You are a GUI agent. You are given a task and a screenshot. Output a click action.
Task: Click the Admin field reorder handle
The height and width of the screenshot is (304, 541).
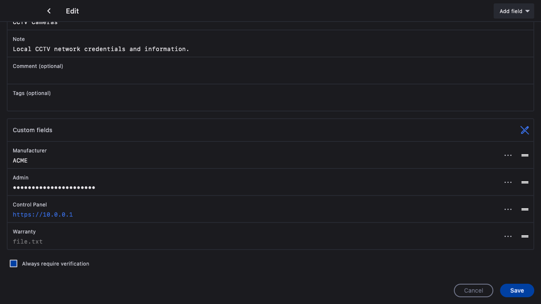click(x=525, y=182)
